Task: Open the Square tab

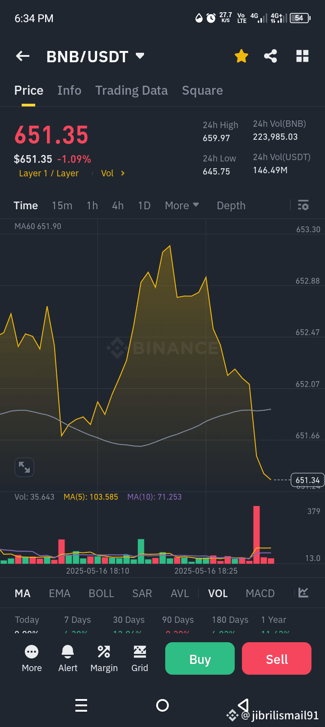Action: coord(202,91)
